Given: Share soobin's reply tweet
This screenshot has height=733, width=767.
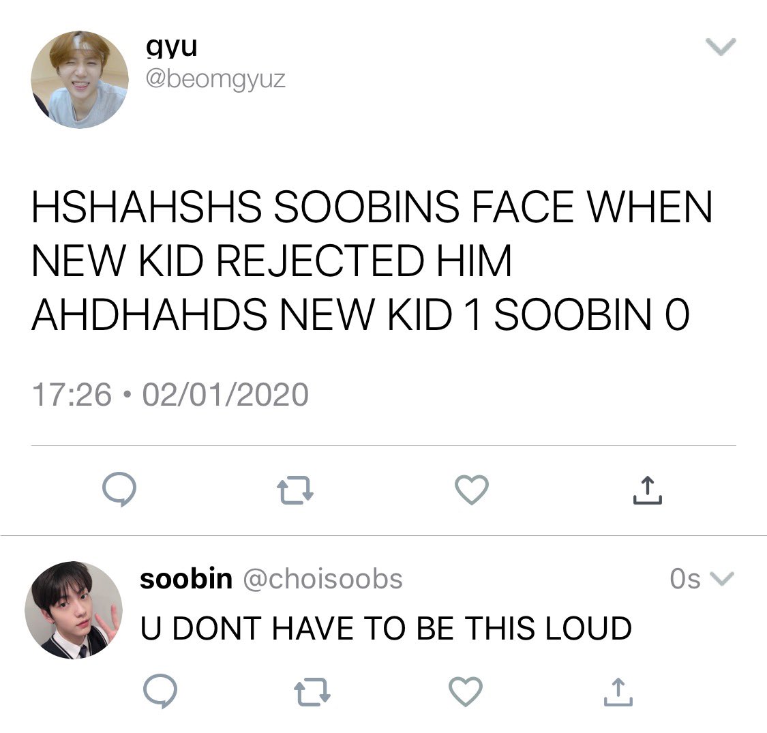Looking at the screenshot, I should click(618, 692).
